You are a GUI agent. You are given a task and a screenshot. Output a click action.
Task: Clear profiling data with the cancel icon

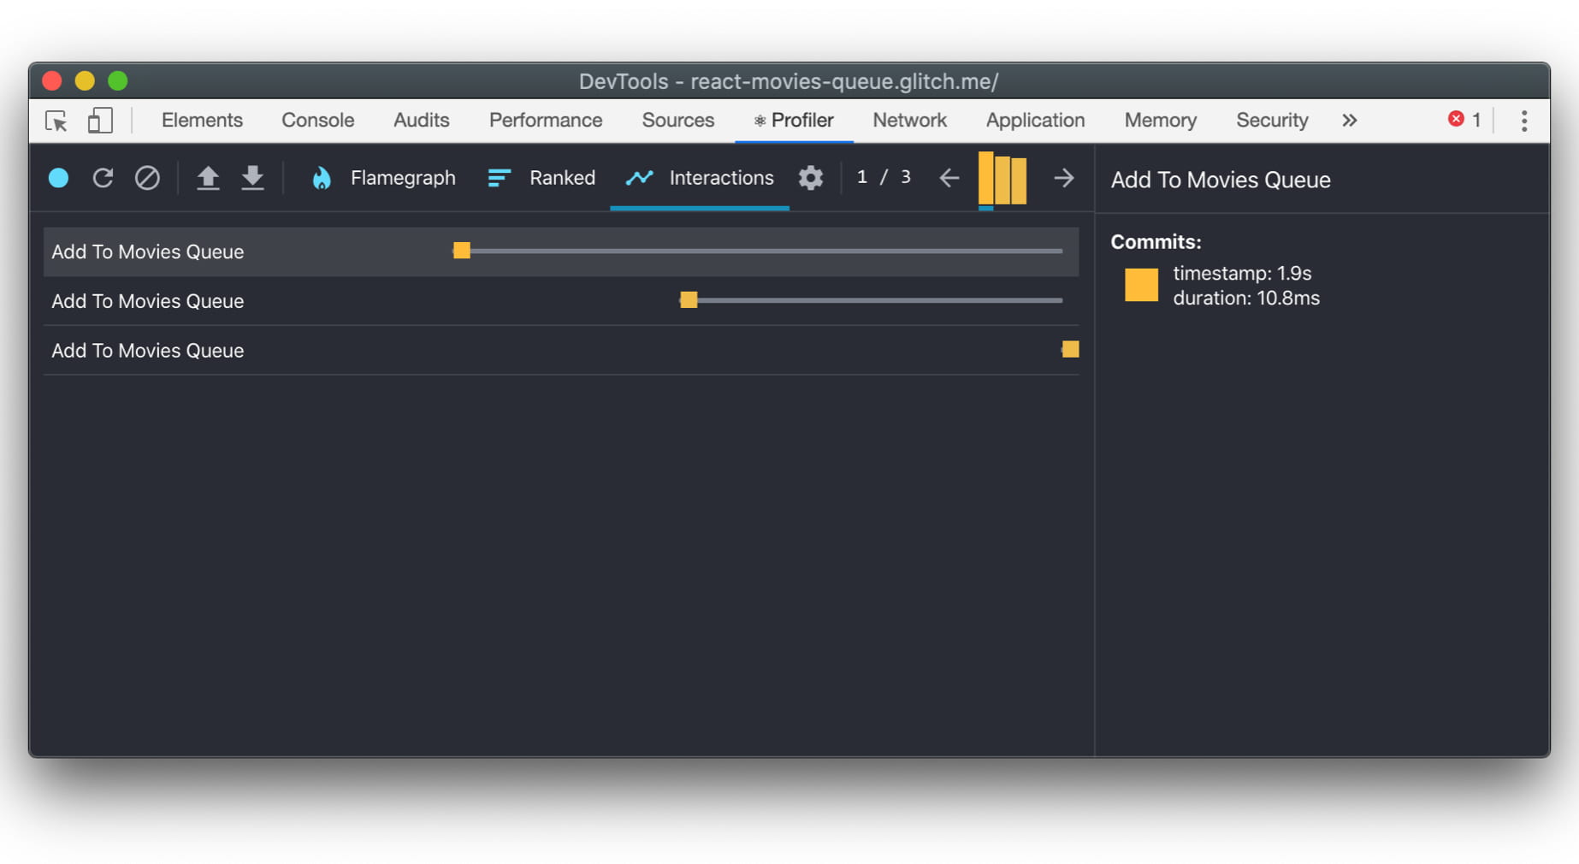coord(147,178)
